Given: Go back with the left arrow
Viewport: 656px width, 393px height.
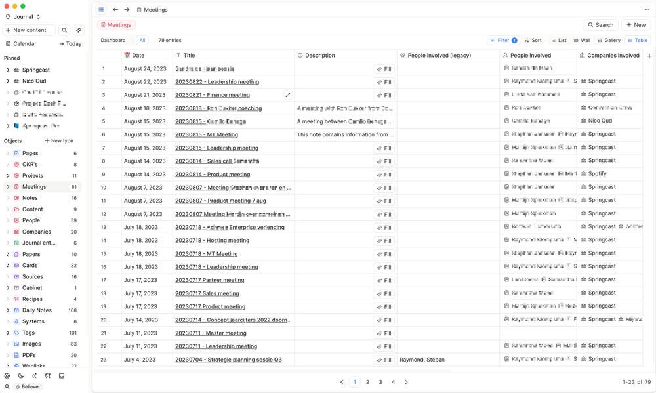Looking at the screenshot, I should [115, 10].
